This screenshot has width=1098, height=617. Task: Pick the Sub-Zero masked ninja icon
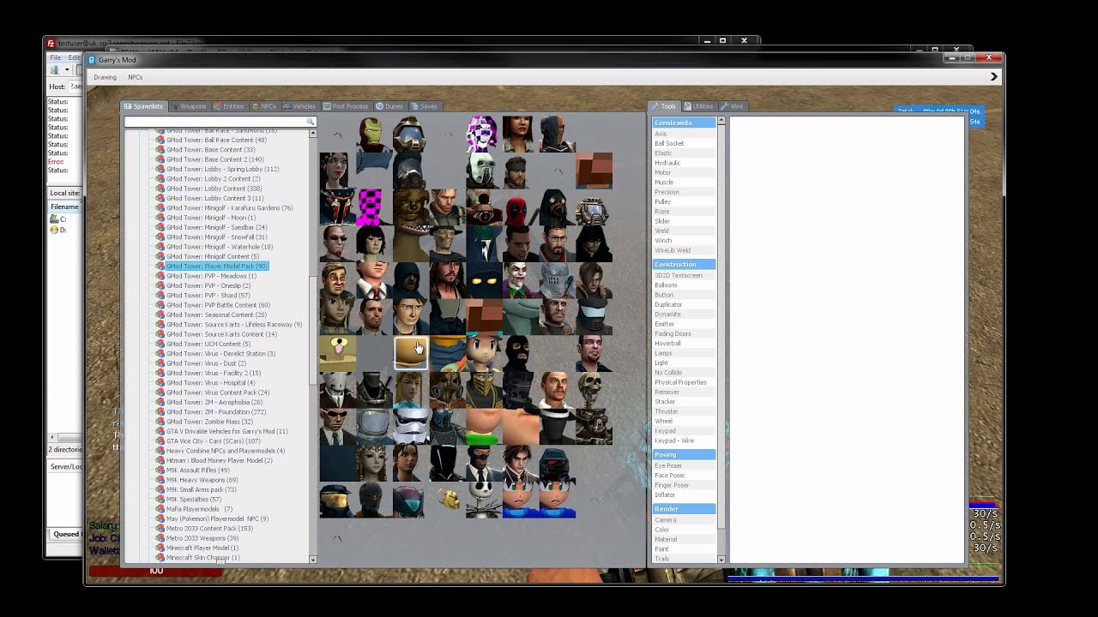[x=447, y=427]
